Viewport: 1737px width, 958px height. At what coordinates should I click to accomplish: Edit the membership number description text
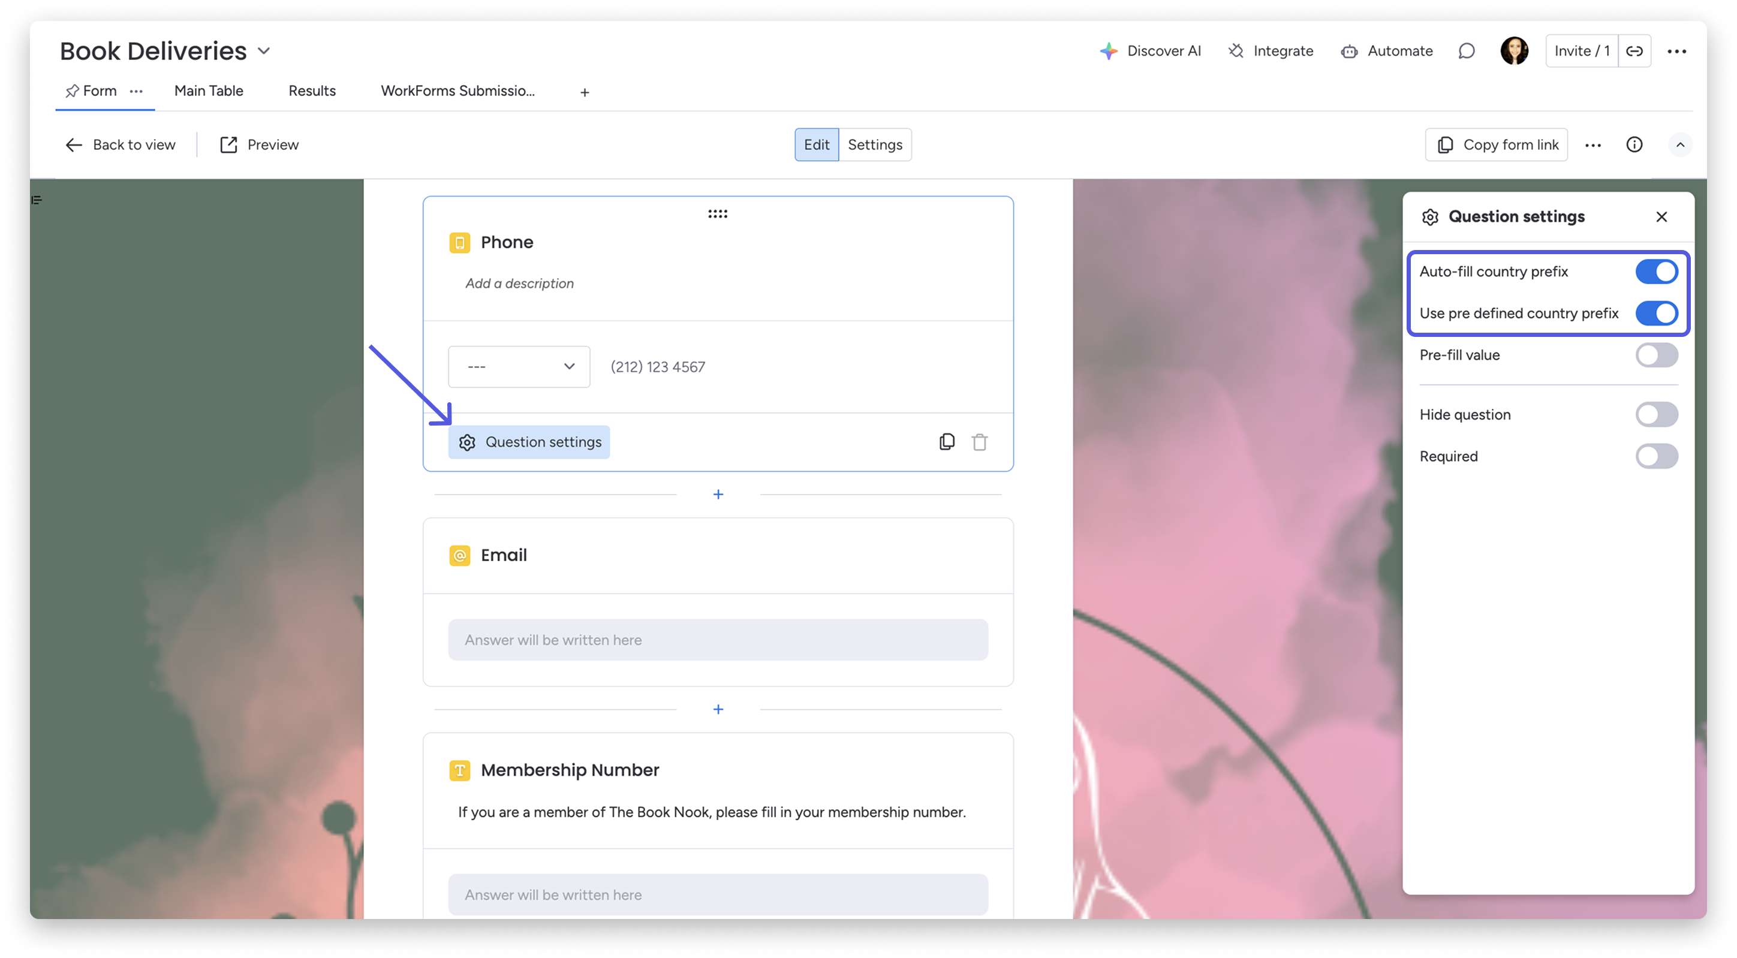pos(711,812)
